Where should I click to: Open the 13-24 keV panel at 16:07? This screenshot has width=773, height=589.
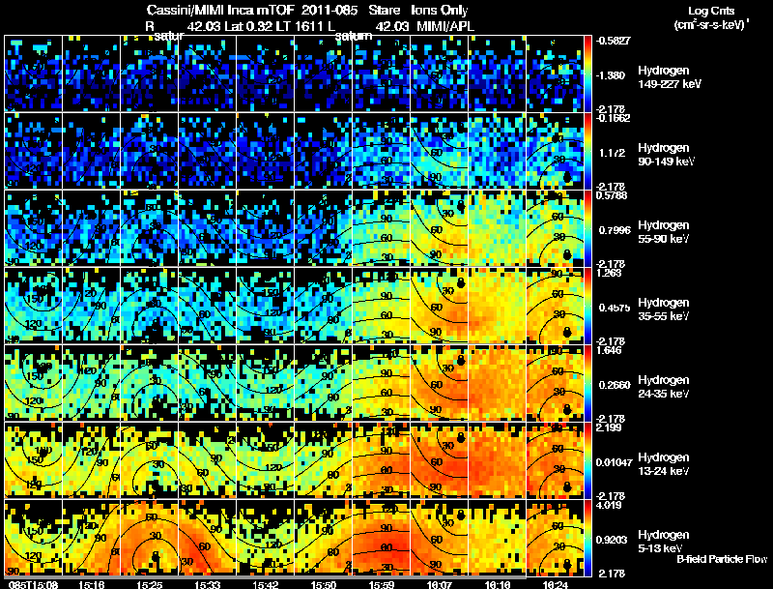click(x=440, y=460)
